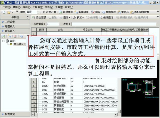The image size is (160, 118).
Task: Click the Open folder icon
Action: pyautogui.click(x=9, y=12)
